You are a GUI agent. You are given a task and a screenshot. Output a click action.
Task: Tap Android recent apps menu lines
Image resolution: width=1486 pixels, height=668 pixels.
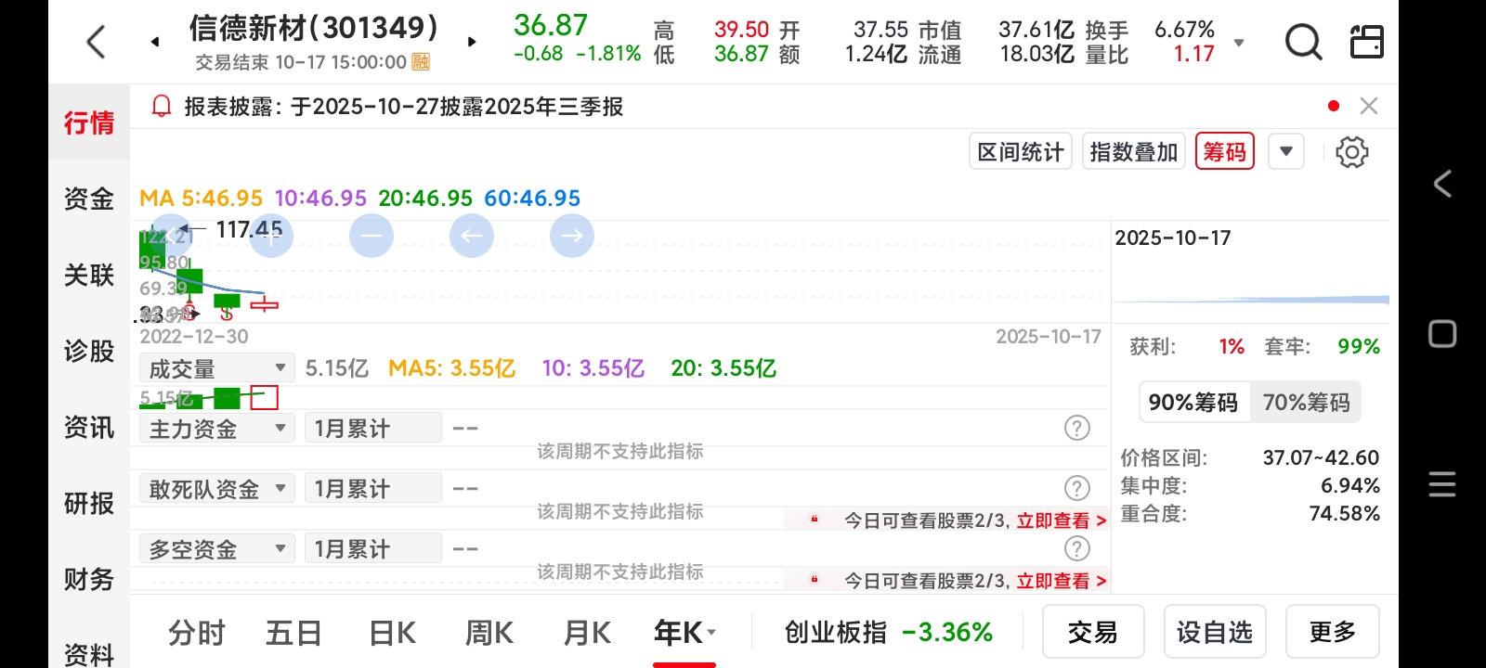coord(1442,484)
